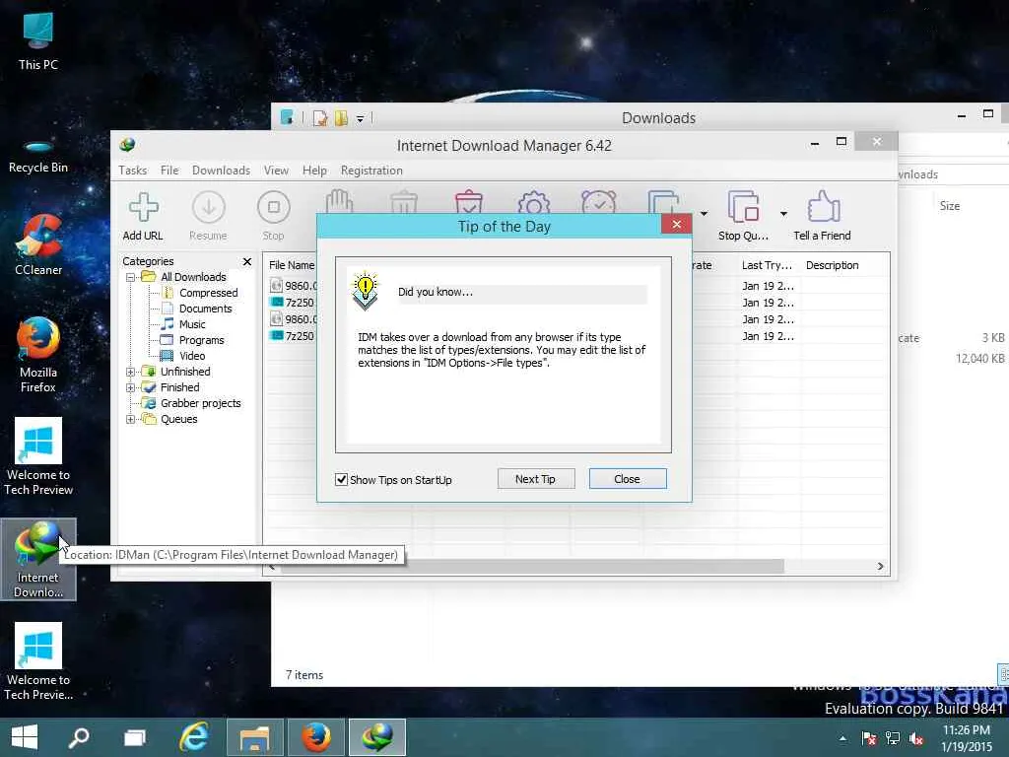The width and height of the screenshot is (1009, 757).
Task: Click the File Name column header
Action: click(291, 265)
